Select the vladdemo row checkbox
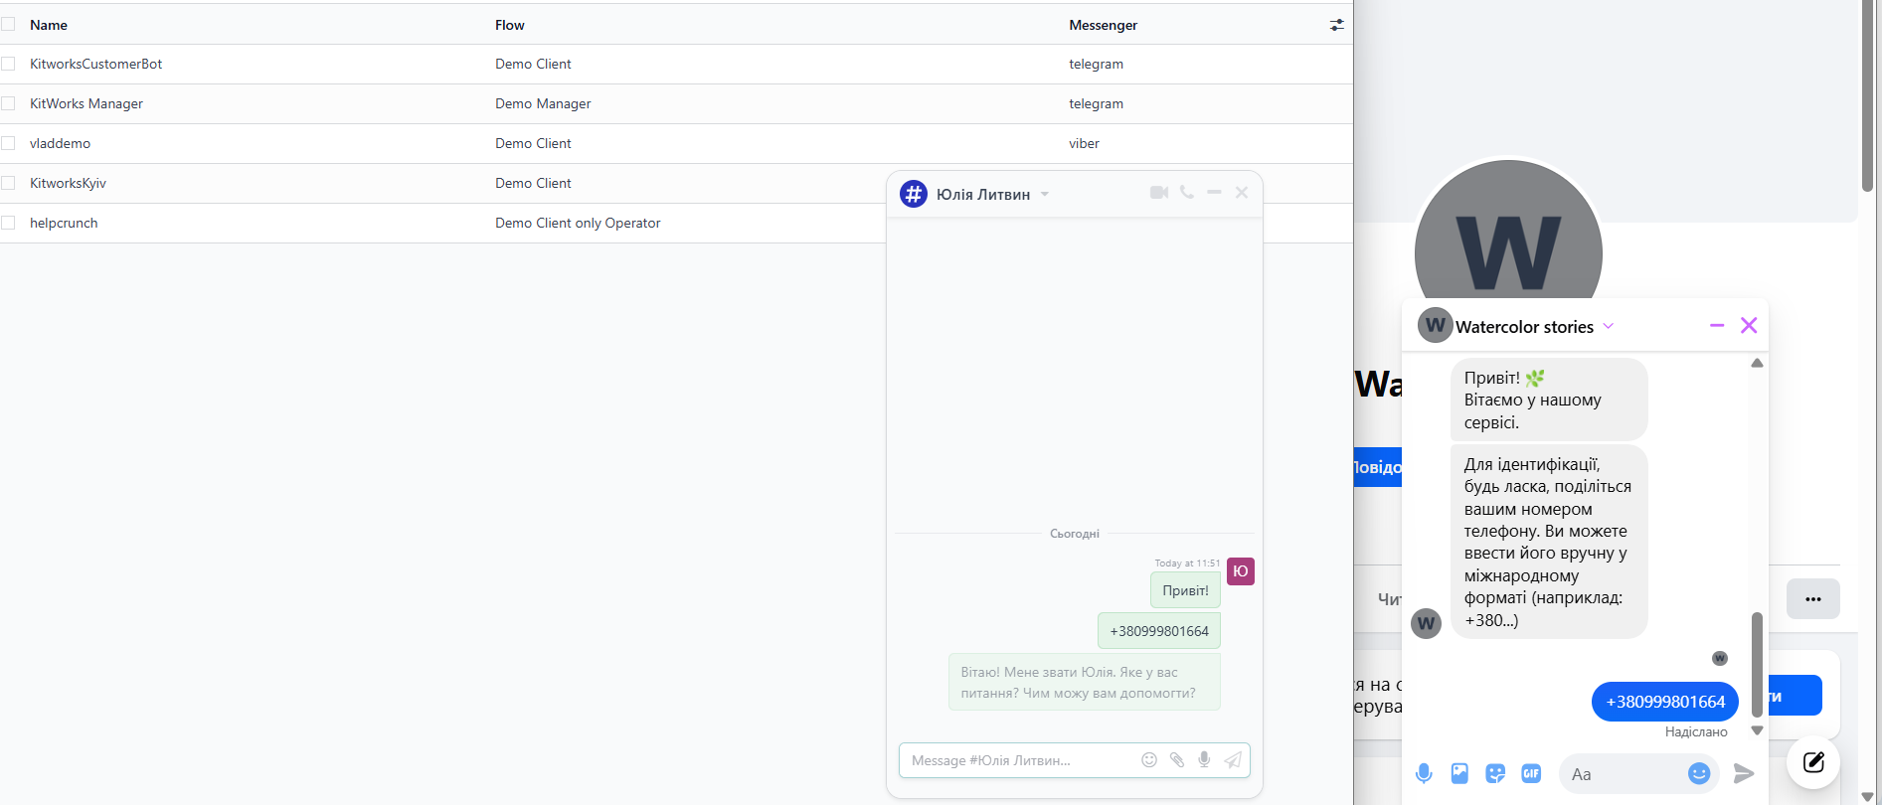The height and width of the screenshot is (805, 1882). pos(9,143)
